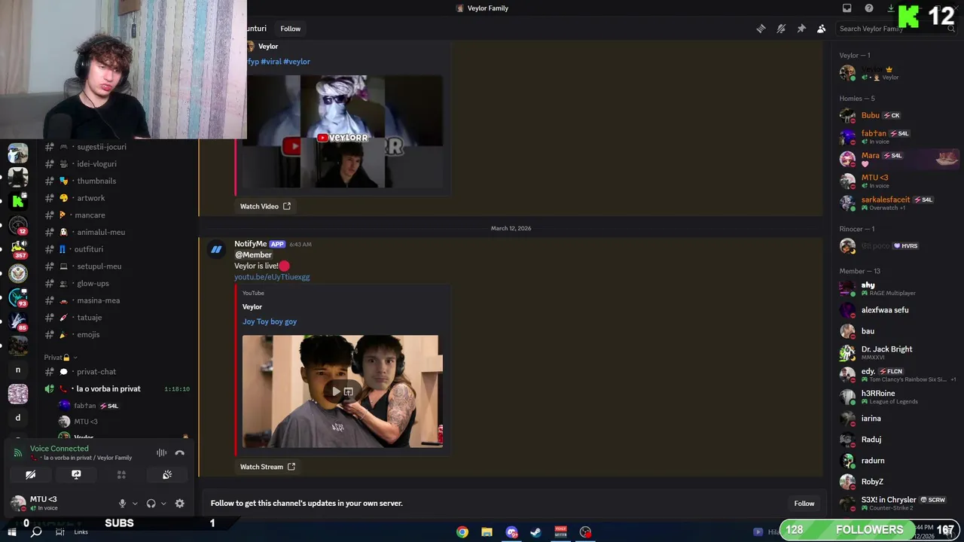Open the youtu.be/eUyTtiuexgg link
Viewport: 964px width, 542px height.
pyautogui.click(x=272, y=277)
